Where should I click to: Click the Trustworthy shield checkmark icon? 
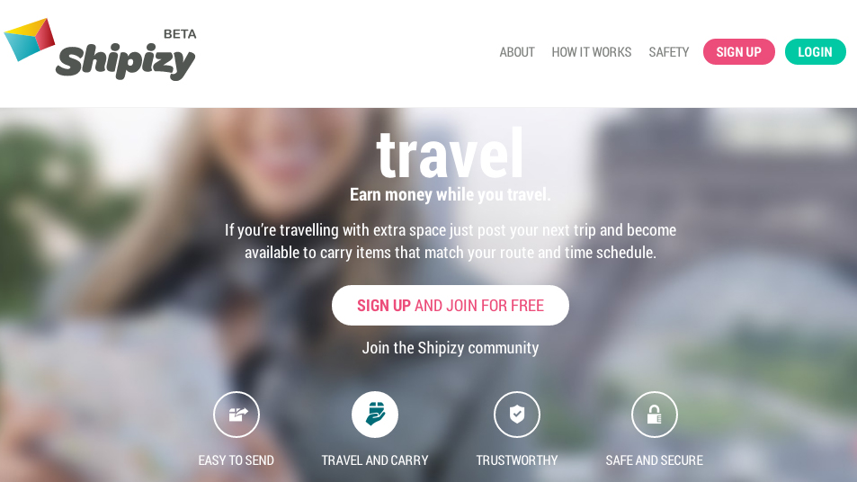pyautogui.click(x=517, y=415)
